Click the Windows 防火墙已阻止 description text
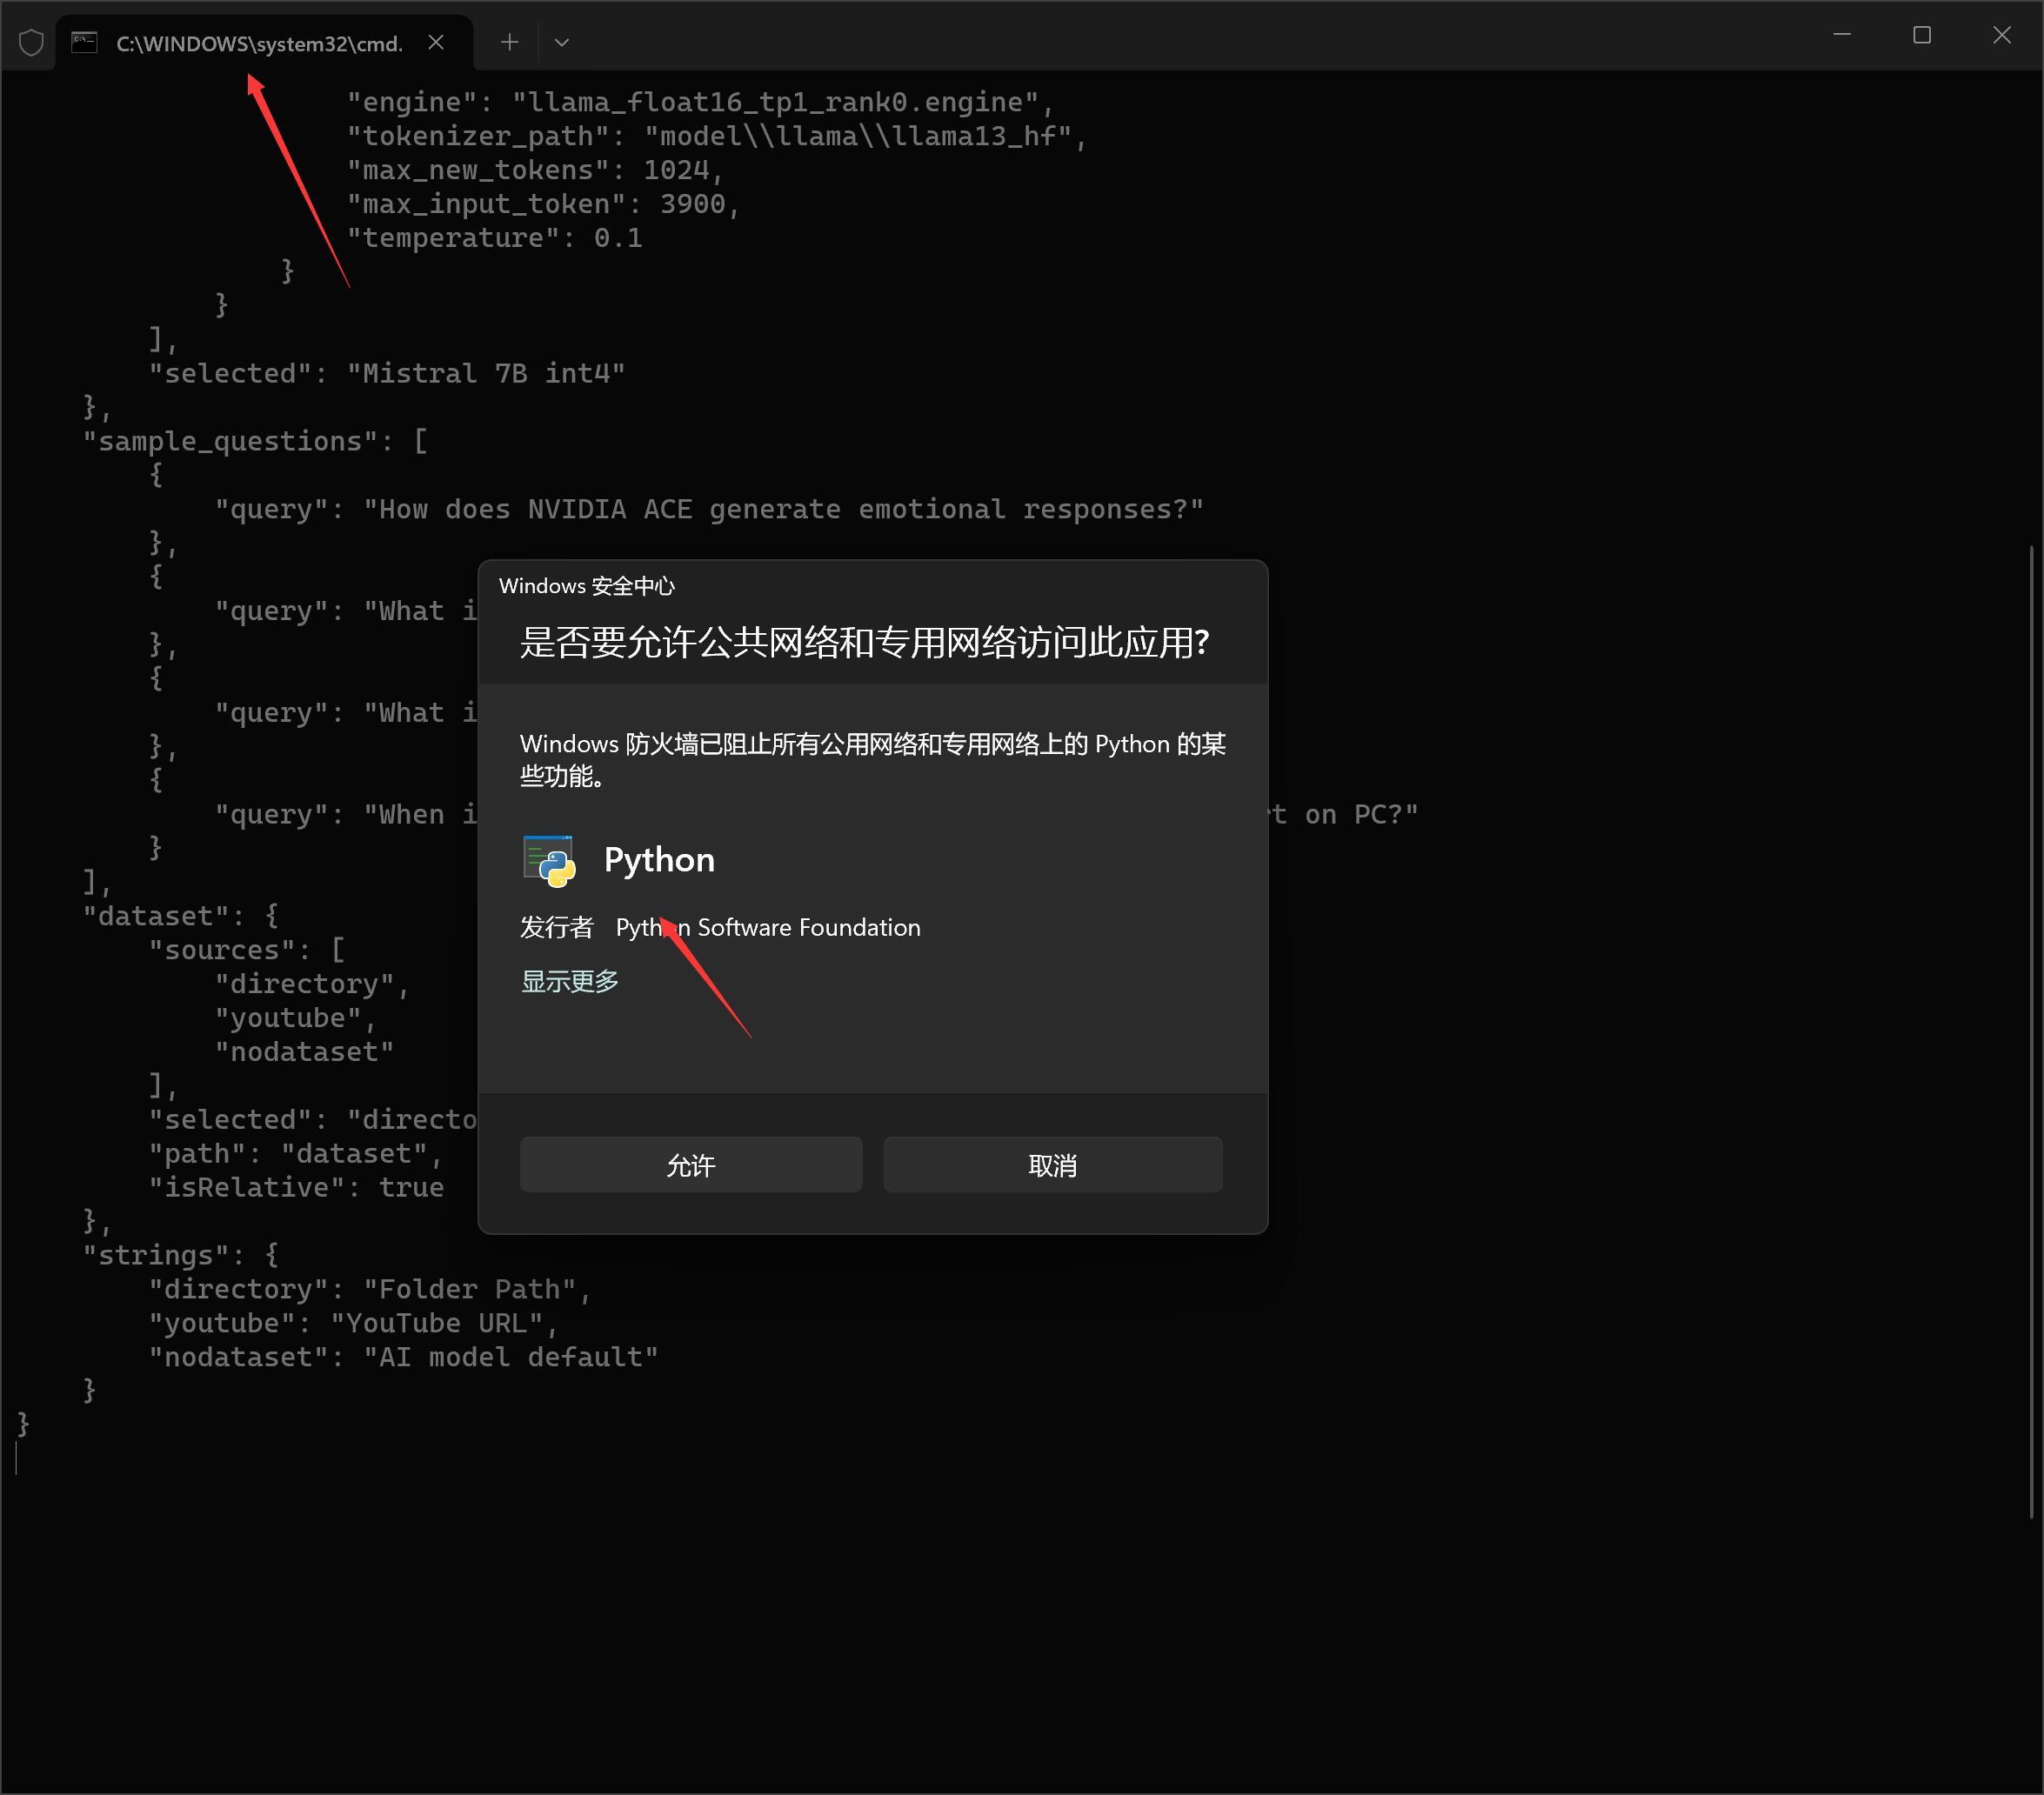Image resolution: width=2044 pixels, height=1795 pixels. pos(873,759)
